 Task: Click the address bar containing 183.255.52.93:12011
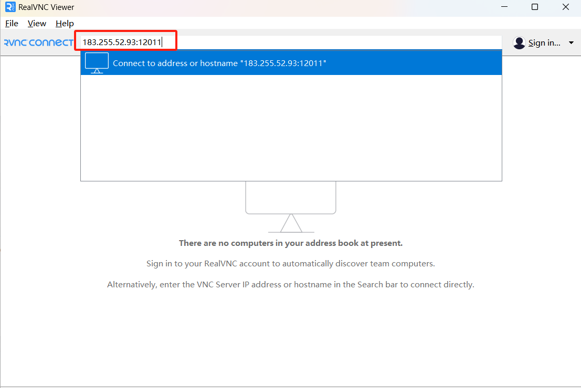pos(291,42)
